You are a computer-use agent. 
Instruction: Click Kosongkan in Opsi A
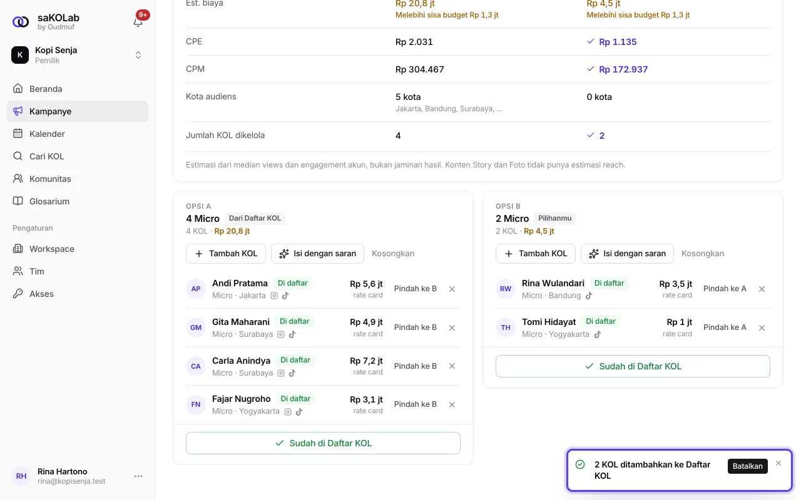pyautogui.click(x=393, y=254)
